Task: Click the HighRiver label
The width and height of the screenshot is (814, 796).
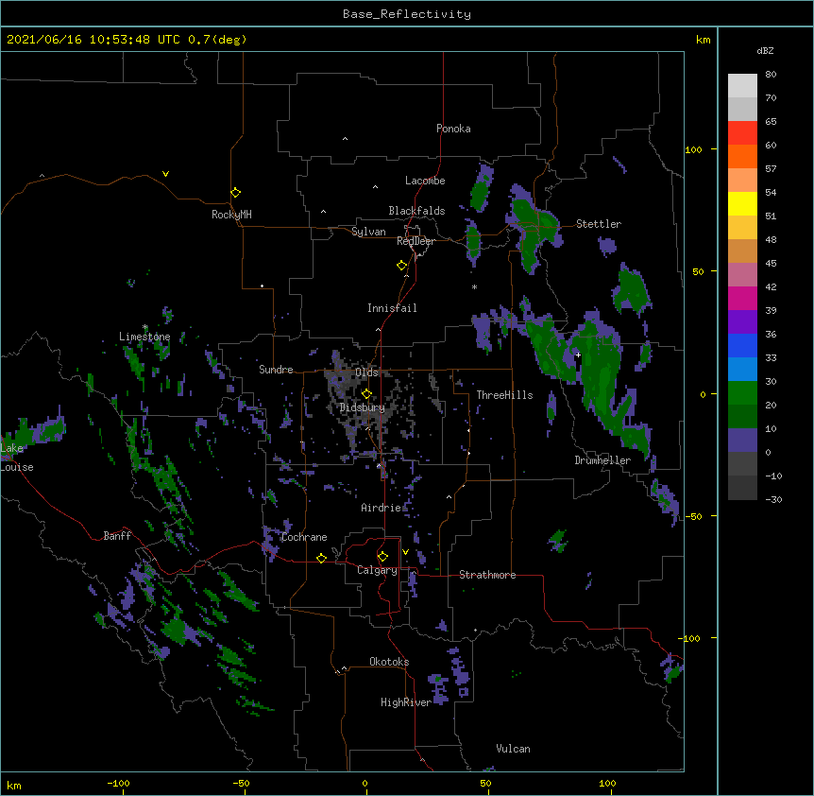Action: 406,702
